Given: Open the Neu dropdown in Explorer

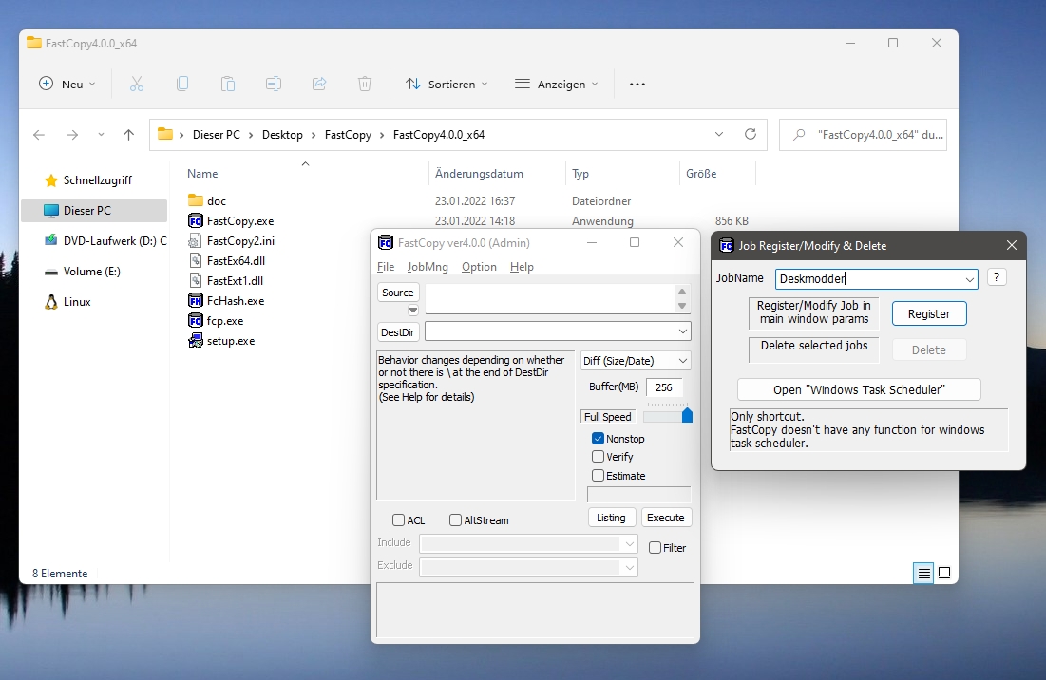Looking at the screenshot, I should 67,84.
